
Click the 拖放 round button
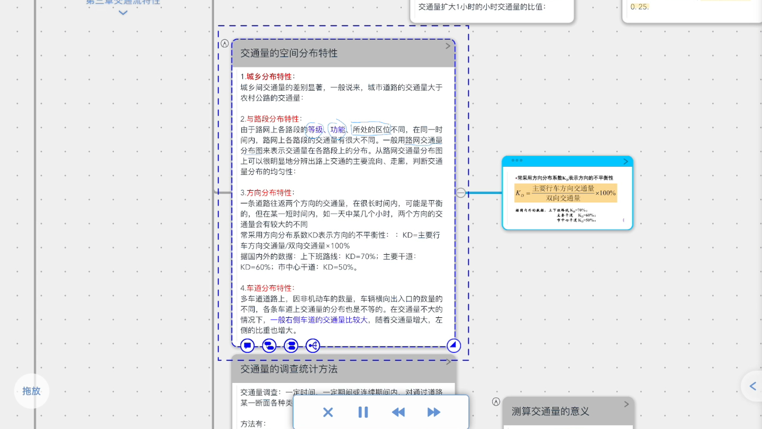[32, 391]
